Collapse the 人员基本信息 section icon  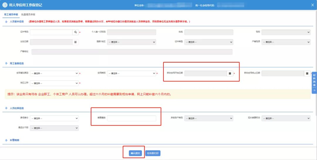click(6, 22)
